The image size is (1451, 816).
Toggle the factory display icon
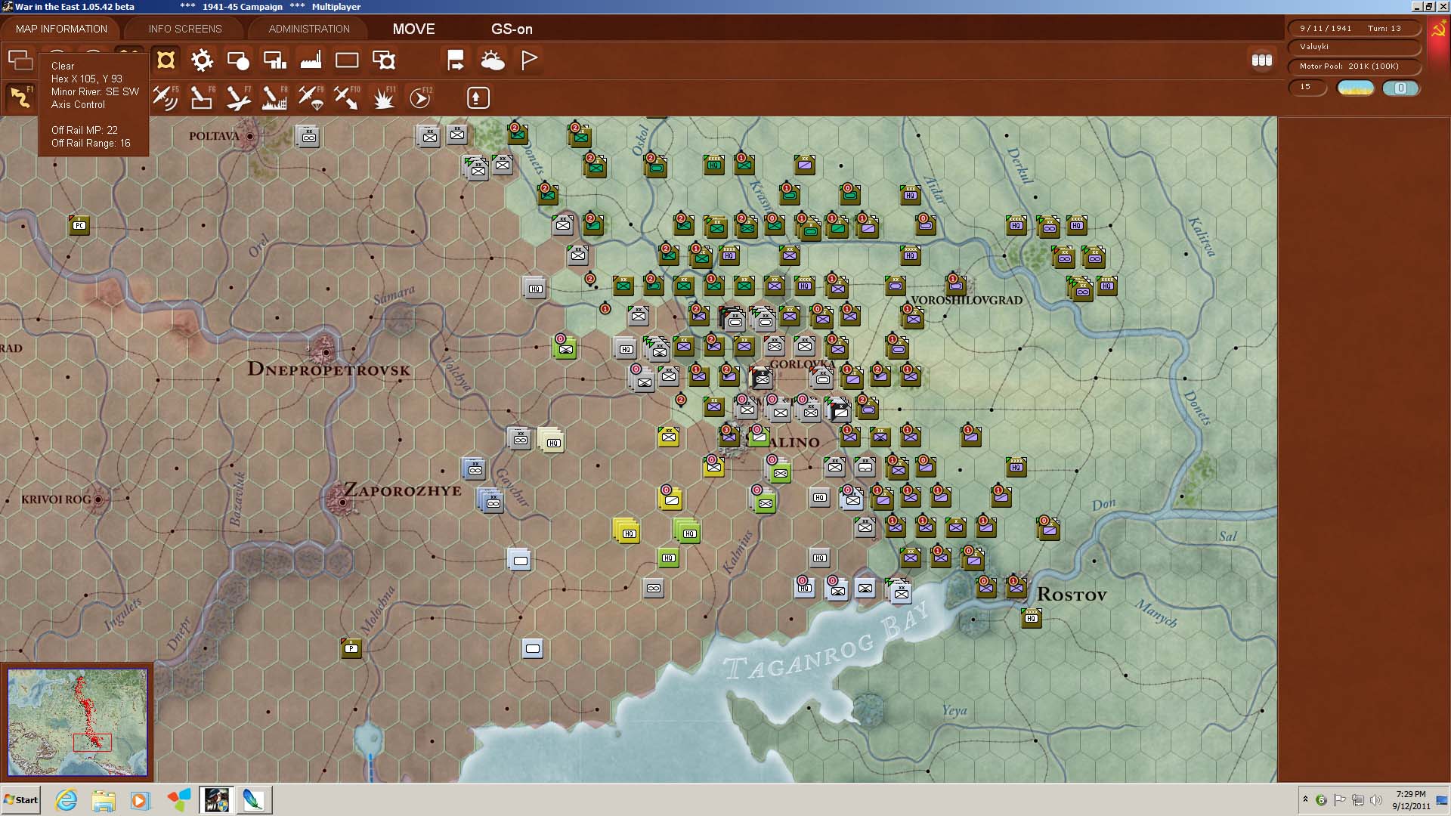point(311,60)
